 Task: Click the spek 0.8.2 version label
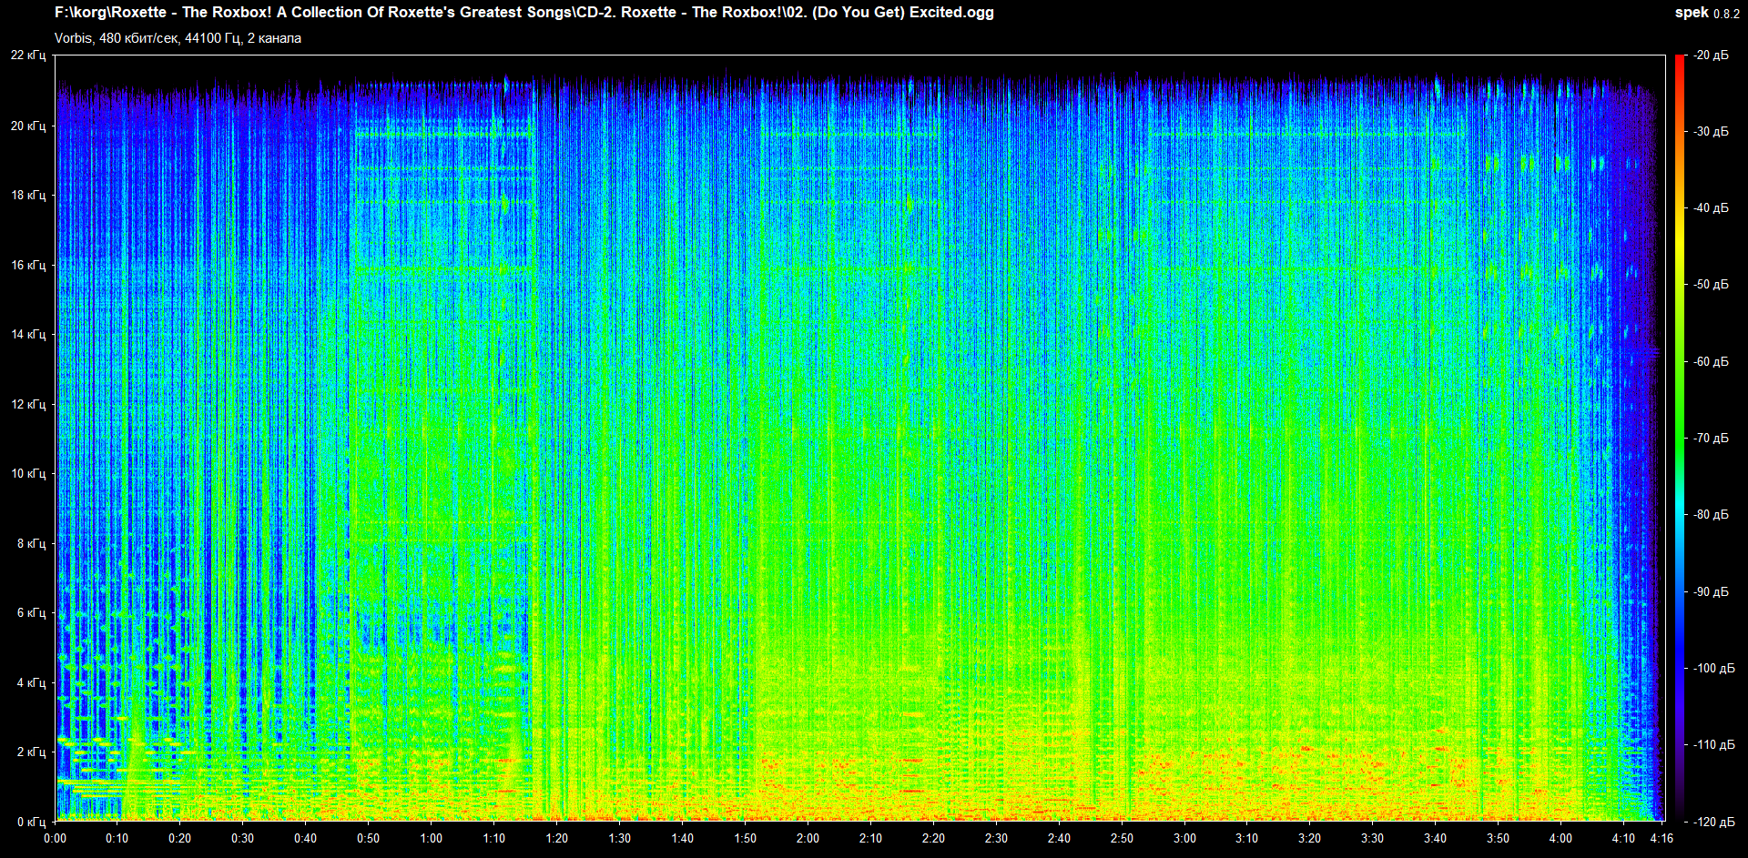[x=1707, y=13]
